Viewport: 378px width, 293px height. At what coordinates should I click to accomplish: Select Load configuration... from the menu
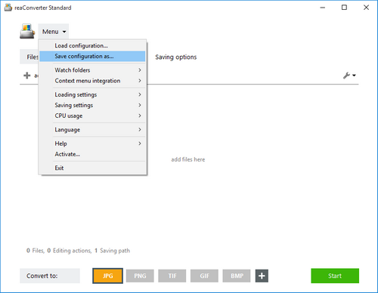tap(92, 45)
